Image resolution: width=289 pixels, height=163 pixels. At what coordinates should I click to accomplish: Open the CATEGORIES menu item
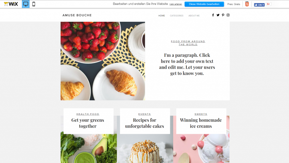point(177,16)
